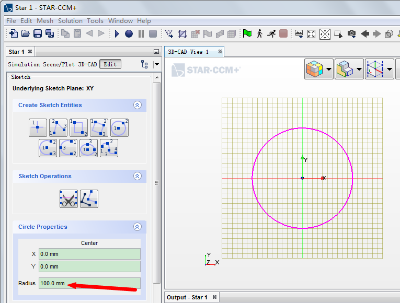Click the New Simulation toolbar icon
400x303 pixels.
[x=14, y=33]
